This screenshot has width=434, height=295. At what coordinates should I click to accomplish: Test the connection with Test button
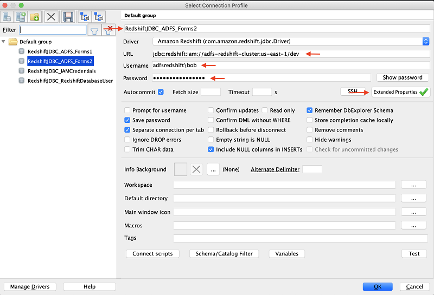(414, 253)
